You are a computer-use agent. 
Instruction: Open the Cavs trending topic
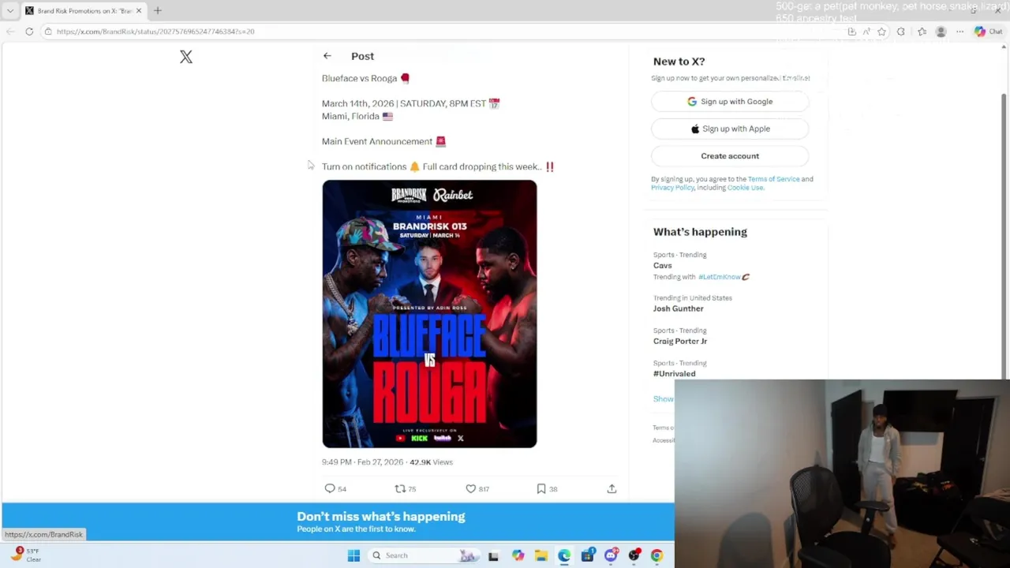click(663, 266)
